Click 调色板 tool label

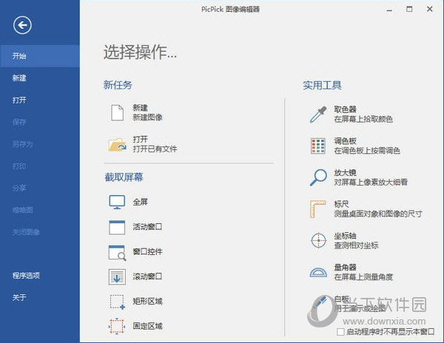(x=345, y=140)
